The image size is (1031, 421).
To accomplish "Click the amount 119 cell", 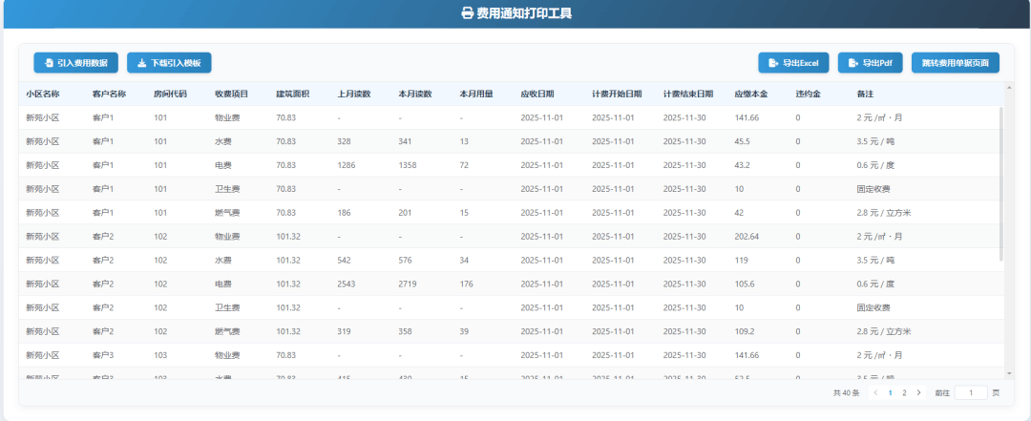I will 741,260.
